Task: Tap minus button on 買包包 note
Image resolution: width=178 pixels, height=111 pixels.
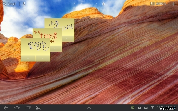Action: coord(43,58)
